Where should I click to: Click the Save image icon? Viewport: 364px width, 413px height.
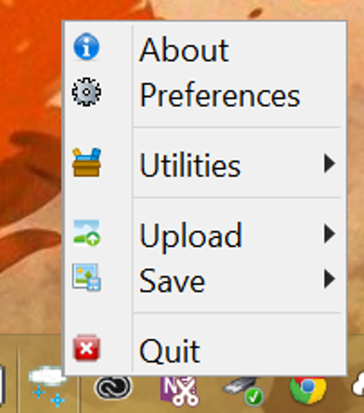86,277
